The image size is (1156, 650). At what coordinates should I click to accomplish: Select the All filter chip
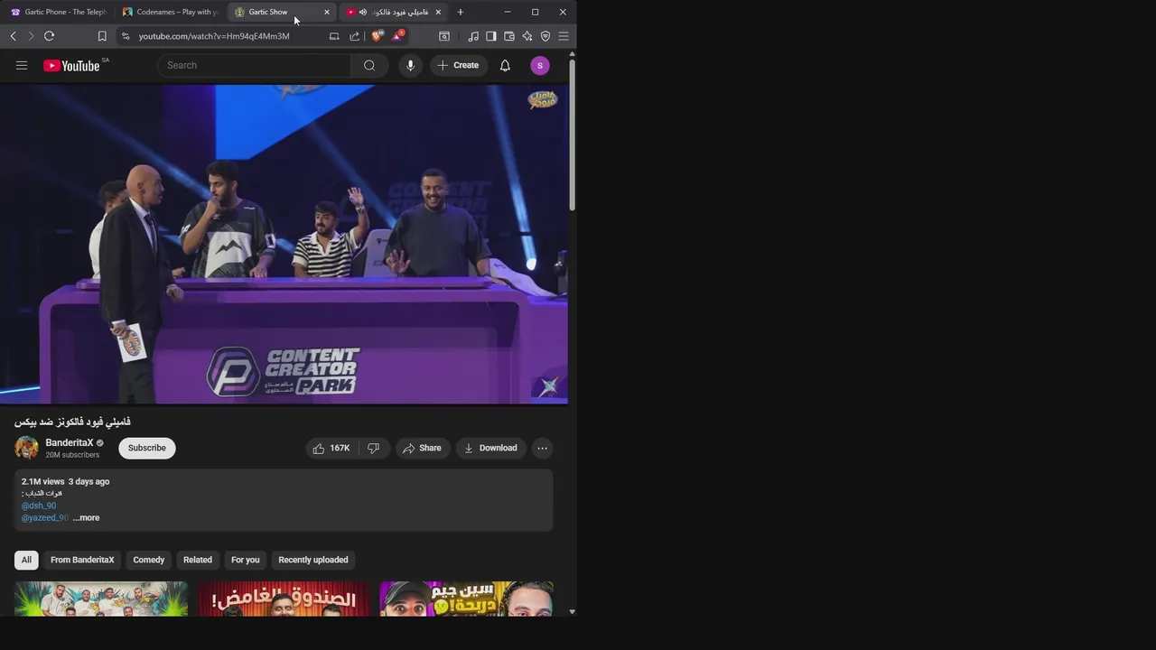point(26,560)
